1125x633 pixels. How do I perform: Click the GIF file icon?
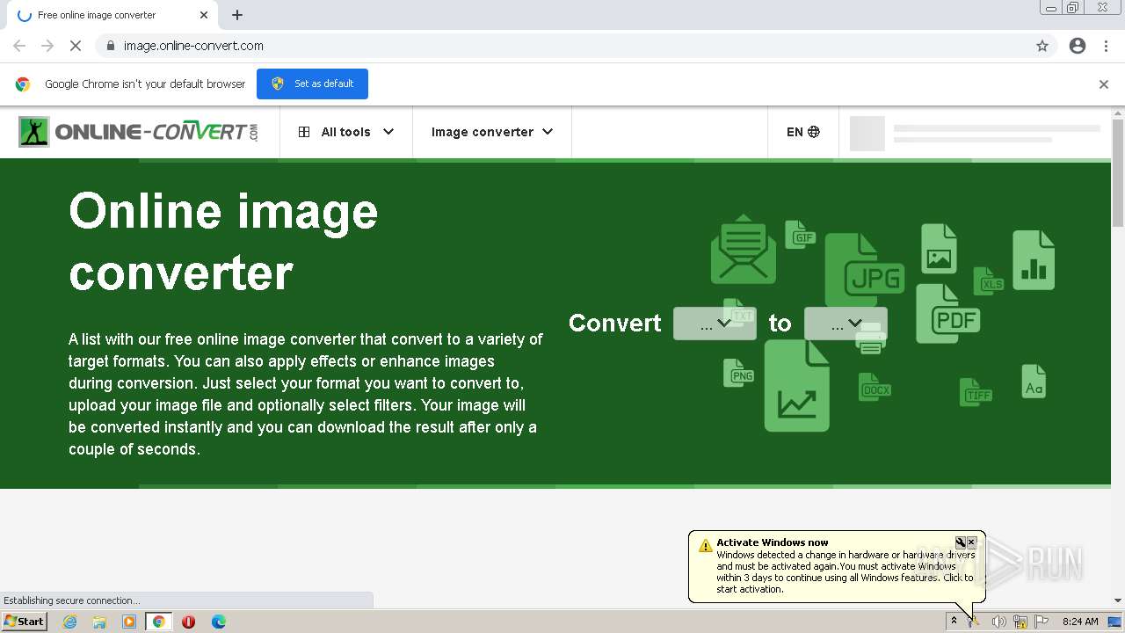[800, 235]
